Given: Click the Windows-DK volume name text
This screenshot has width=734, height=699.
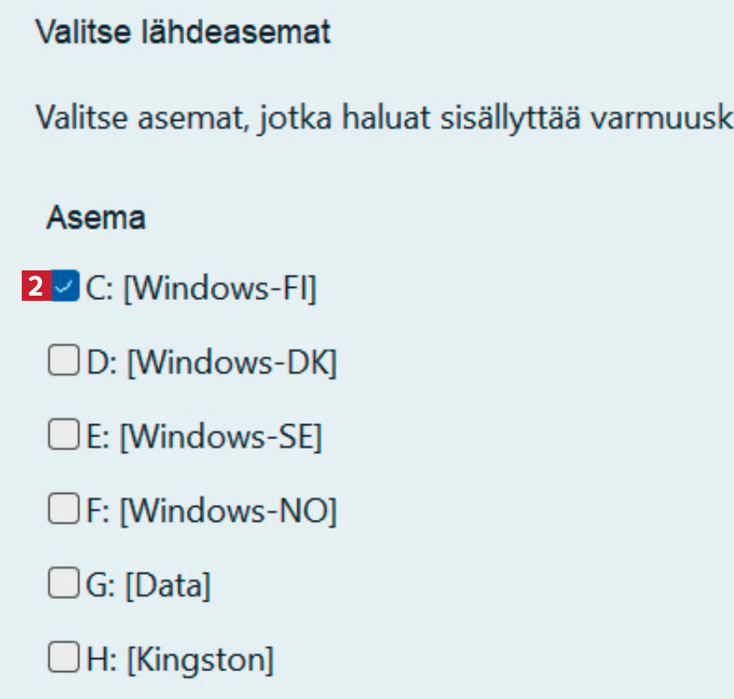Looking at the screenshot, I should click(231, 363).
